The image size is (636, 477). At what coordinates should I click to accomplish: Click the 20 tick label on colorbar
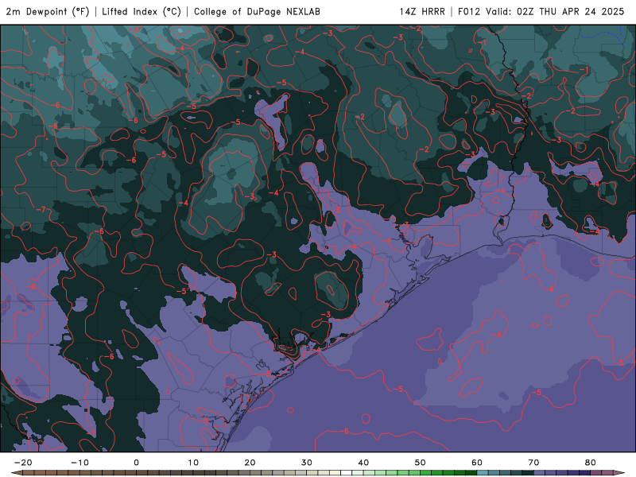click(x=250, y=463)
